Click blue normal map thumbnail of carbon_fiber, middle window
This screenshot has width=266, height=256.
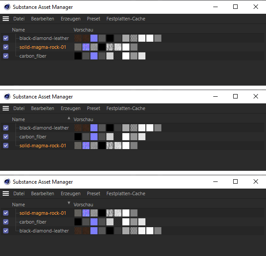(x=94, y=137)
